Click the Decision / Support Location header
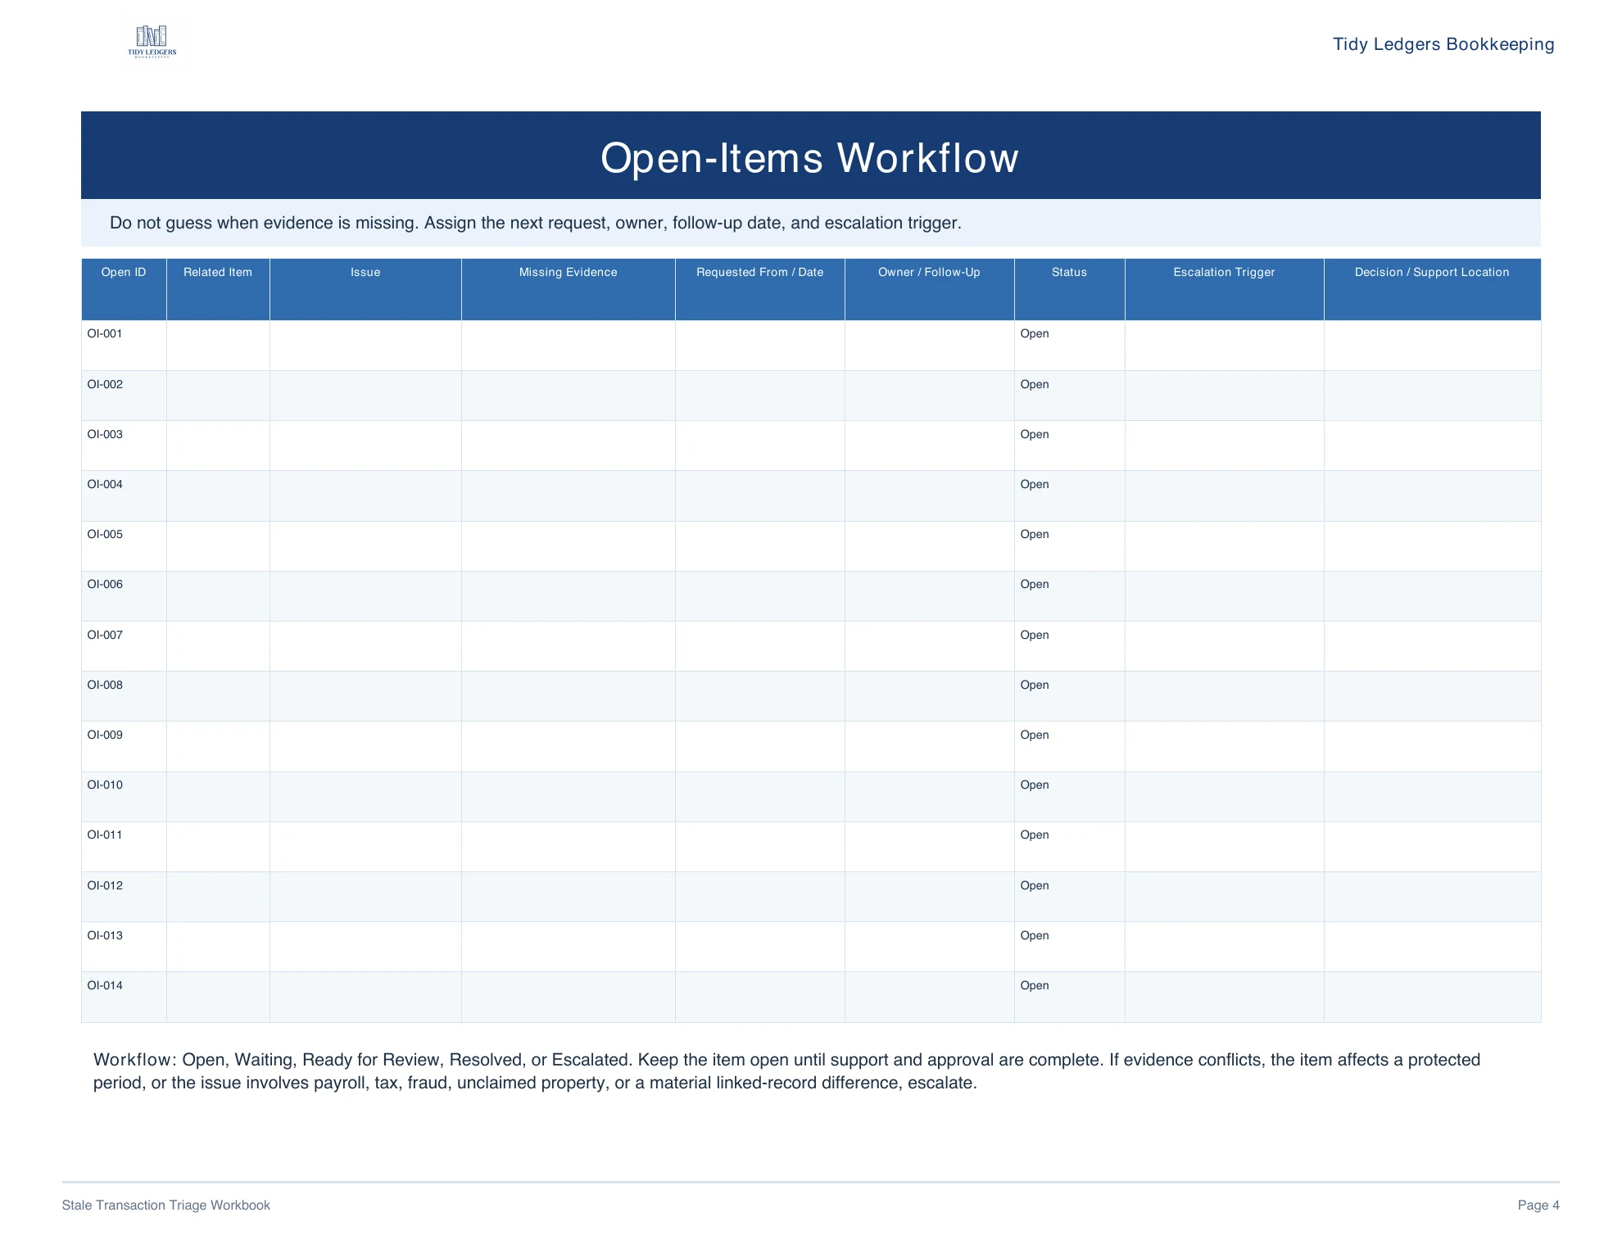This screenshot has width=1622, height=1253. [x=1432, y=289]
